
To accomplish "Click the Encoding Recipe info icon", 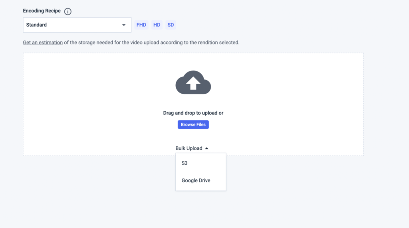I will pyautogui.click(x=68, y=12).
